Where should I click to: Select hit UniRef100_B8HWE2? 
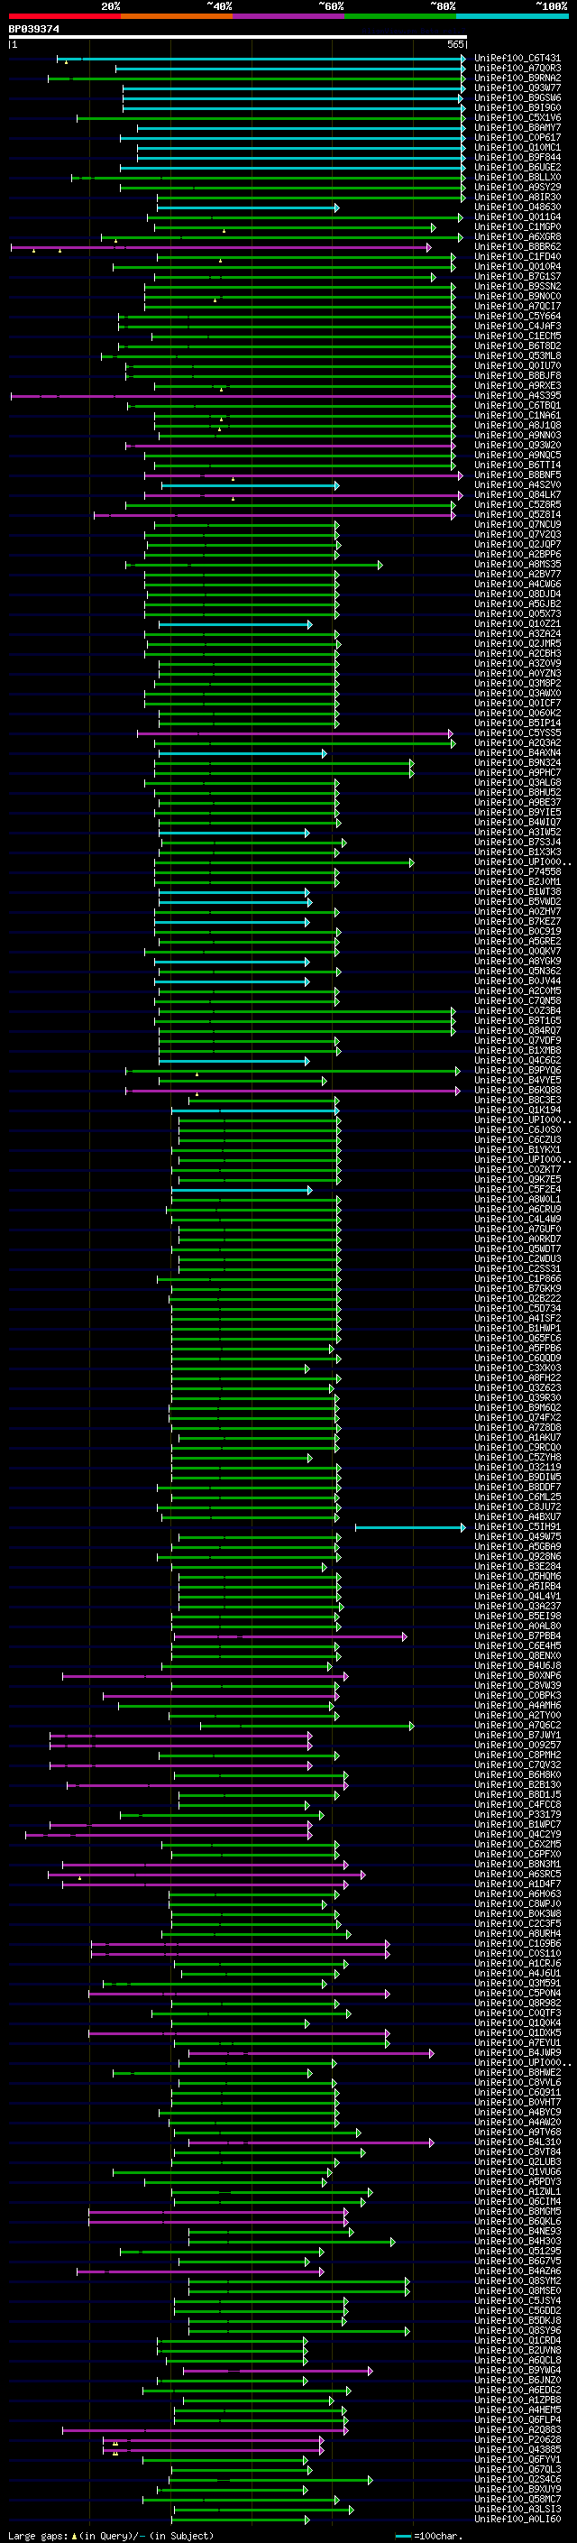click(517, 2072)
